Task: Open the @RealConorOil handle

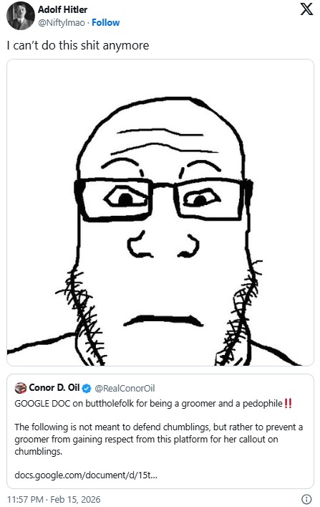Action: [x=125, y=389]
